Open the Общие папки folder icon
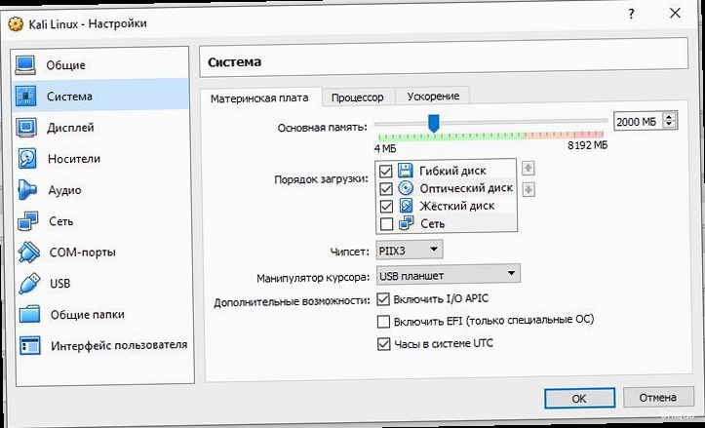705x428 pixels. tap(28, 315)
